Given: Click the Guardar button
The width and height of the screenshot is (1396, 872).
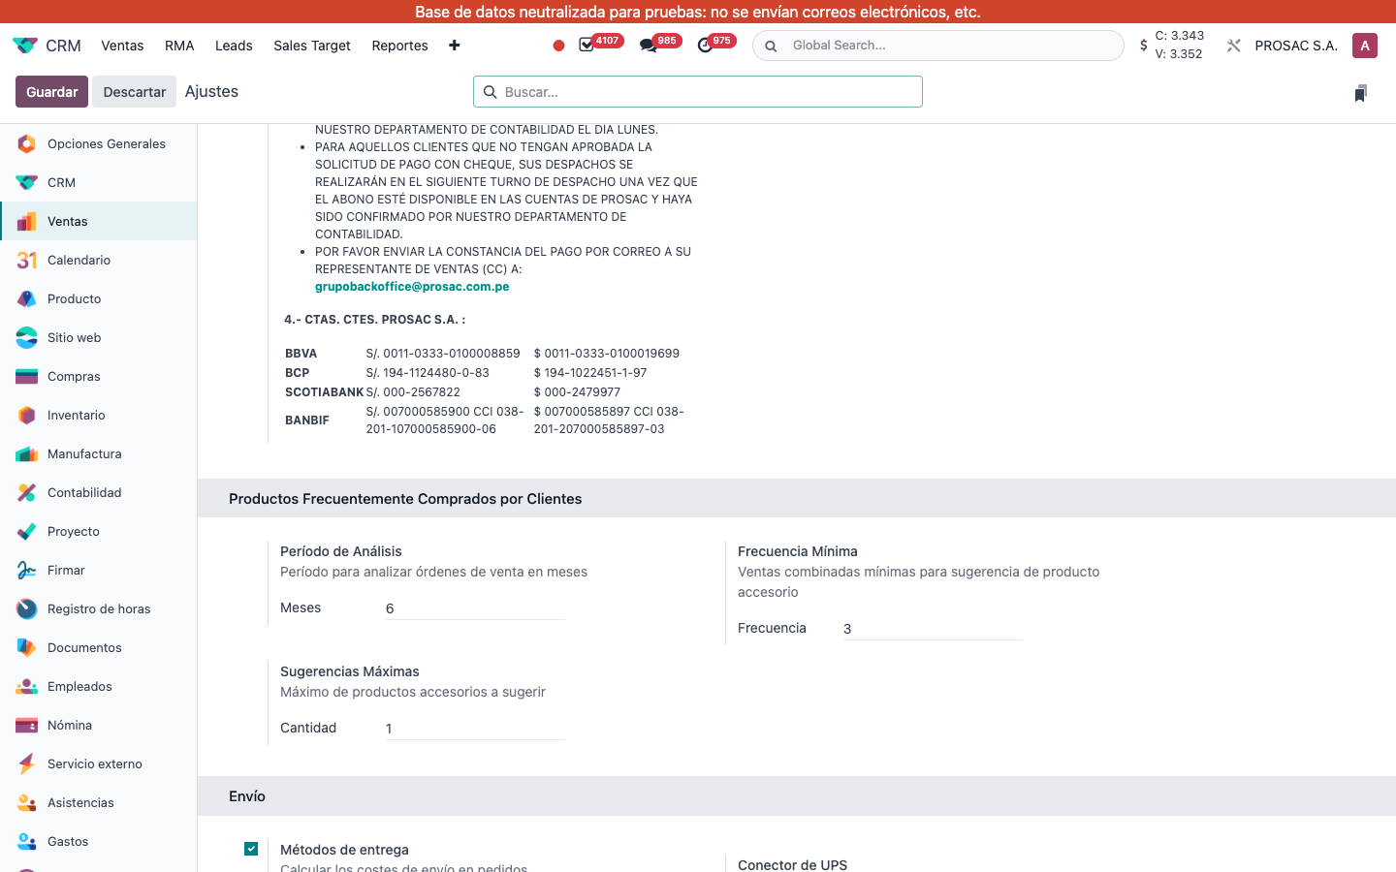Looking at the screenshot, I should tap(51, 91).
